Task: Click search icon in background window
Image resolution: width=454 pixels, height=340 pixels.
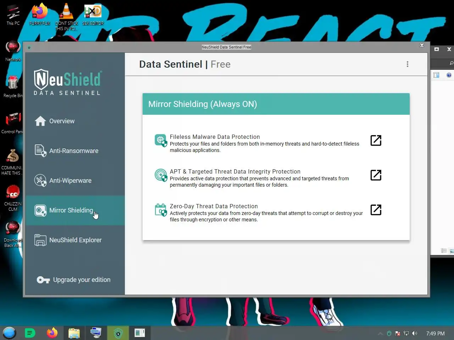Action: (x=451, y=63)
